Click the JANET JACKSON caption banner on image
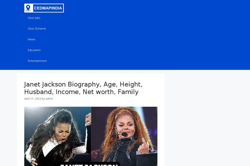Screen dimensions: 250x166 pos(89,164)
